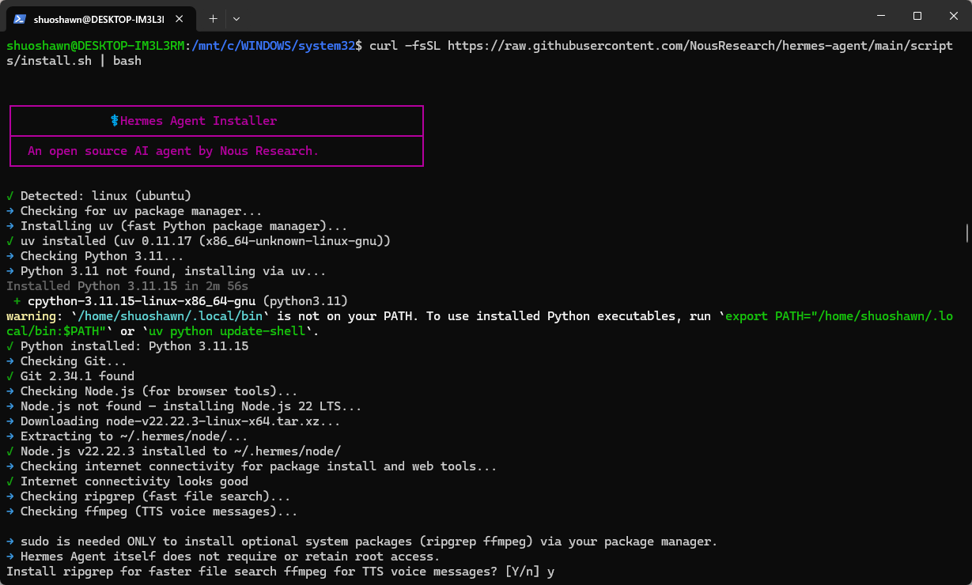Close the shuoshawn@DESKTOP tab
972x585 pixels.
pos(181,17)
